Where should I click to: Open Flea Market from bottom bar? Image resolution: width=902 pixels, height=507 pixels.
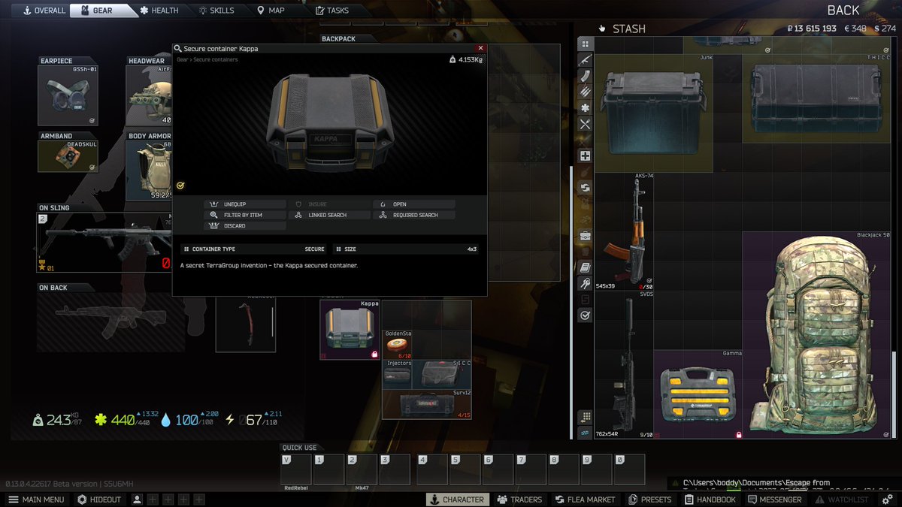(585, 499)
